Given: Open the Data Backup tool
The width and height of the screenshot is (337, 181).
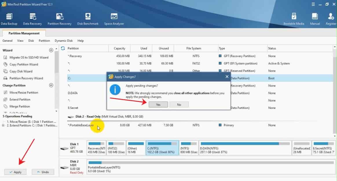Looking at the screenshot, I should point(9,19).
